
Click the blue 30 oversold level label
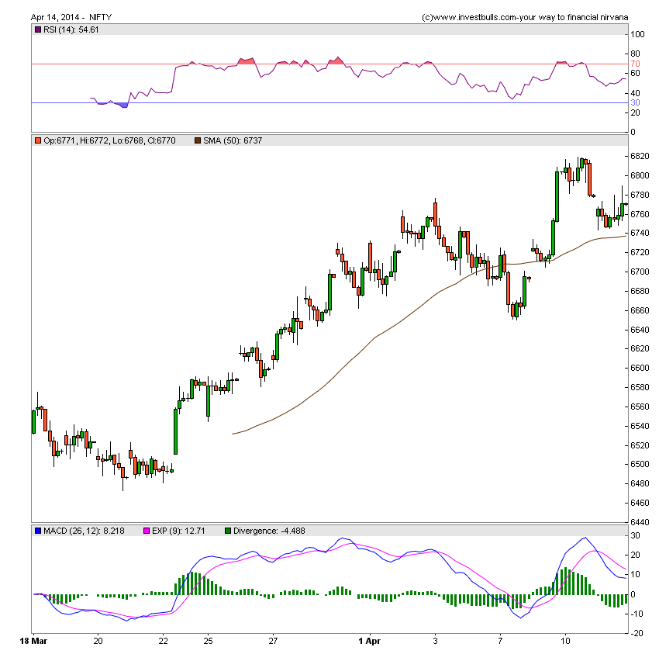point(634,102)
